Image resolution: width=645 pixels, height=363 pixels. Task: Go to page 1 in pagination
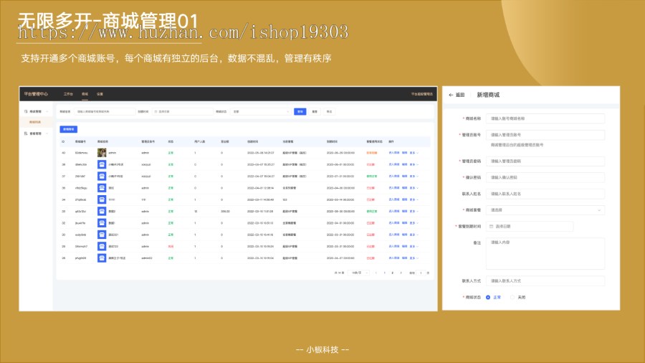coord(385,273)
